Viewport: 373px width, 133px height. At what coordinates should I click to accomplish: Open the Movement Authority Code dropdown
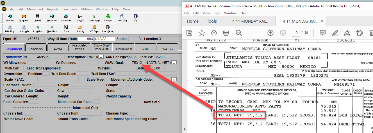[174, 79]
